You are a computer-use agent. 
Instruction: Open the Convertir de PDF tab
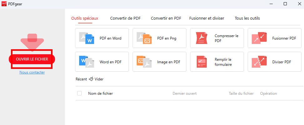125,18
